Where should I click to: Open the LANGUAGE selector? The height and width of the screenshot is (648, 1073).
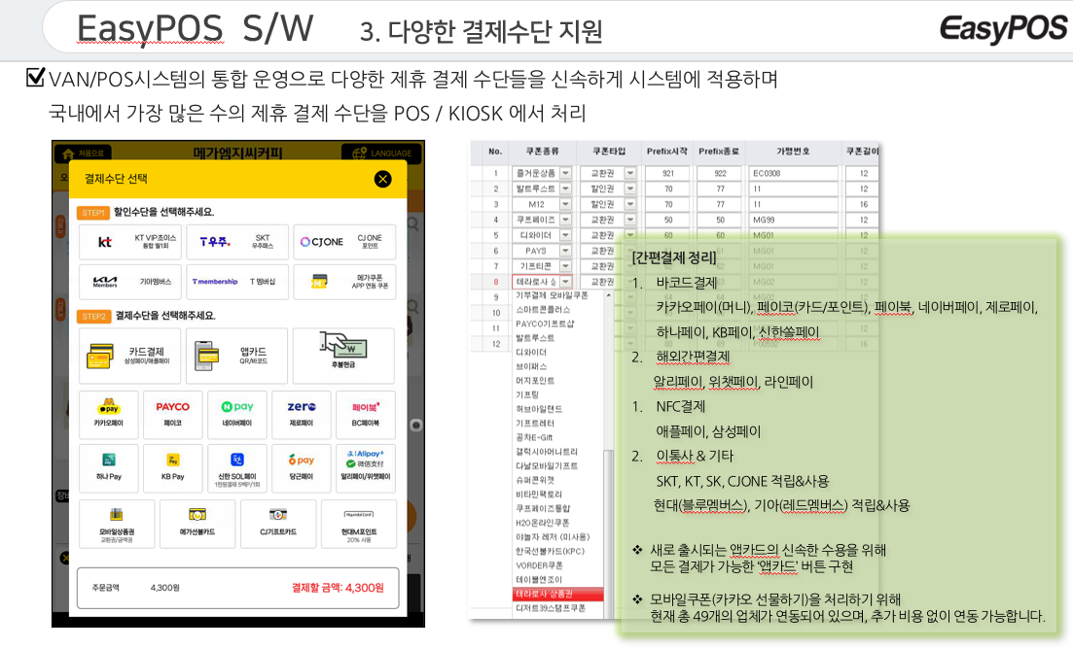tap(380, 153)
